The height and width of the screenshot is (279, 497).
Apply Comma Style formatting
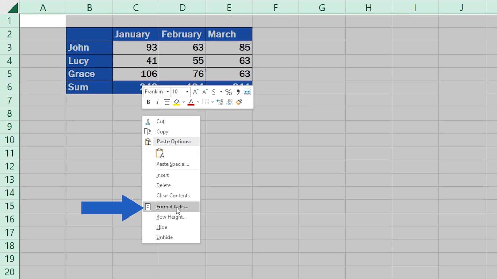(x=238, y=92)
